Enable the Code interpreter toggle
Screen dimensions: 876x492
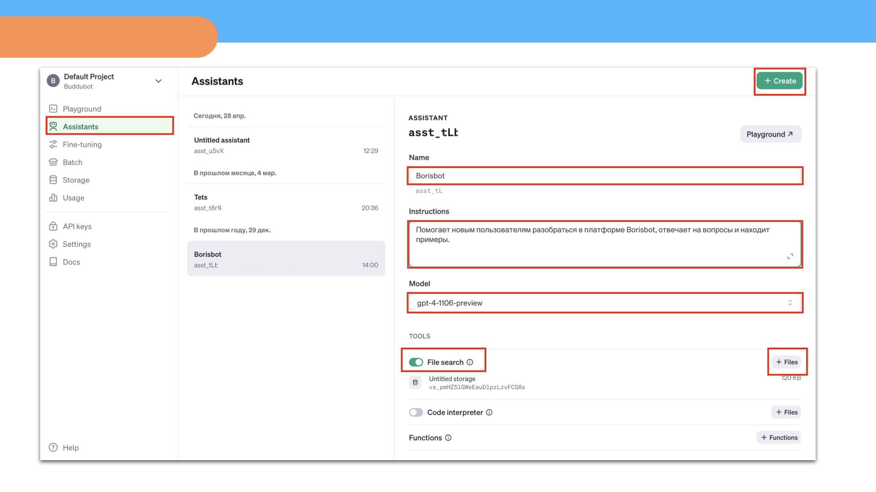[x=416, y=412]
